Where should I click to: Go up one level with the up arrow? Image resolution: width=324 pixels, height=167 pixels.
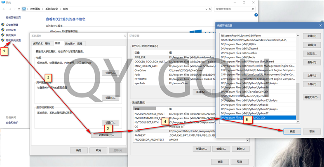click(x=19, y=9)
